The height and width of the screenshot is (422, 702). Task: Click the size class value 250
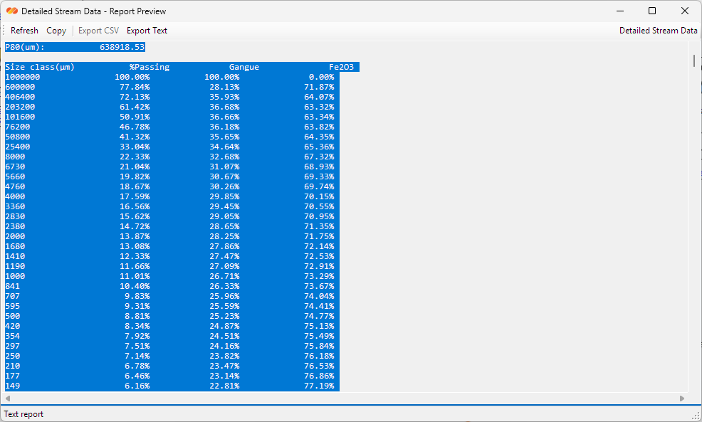13,356
